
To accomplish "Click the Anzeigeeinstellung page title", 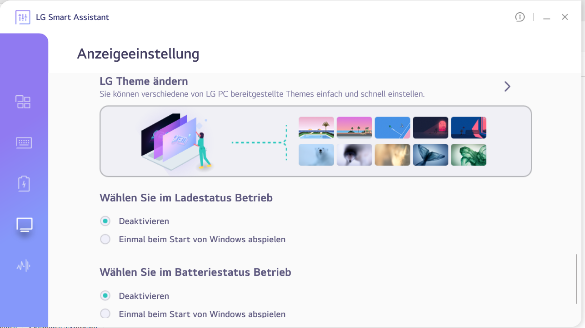I will point(138,54).
